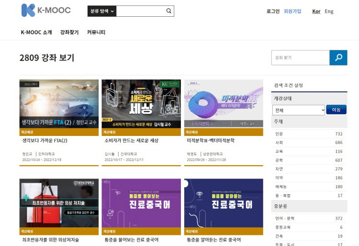Screen dimensions: 359x246
Task: Click the 로그인 link
Action: [x=273, y=11]
